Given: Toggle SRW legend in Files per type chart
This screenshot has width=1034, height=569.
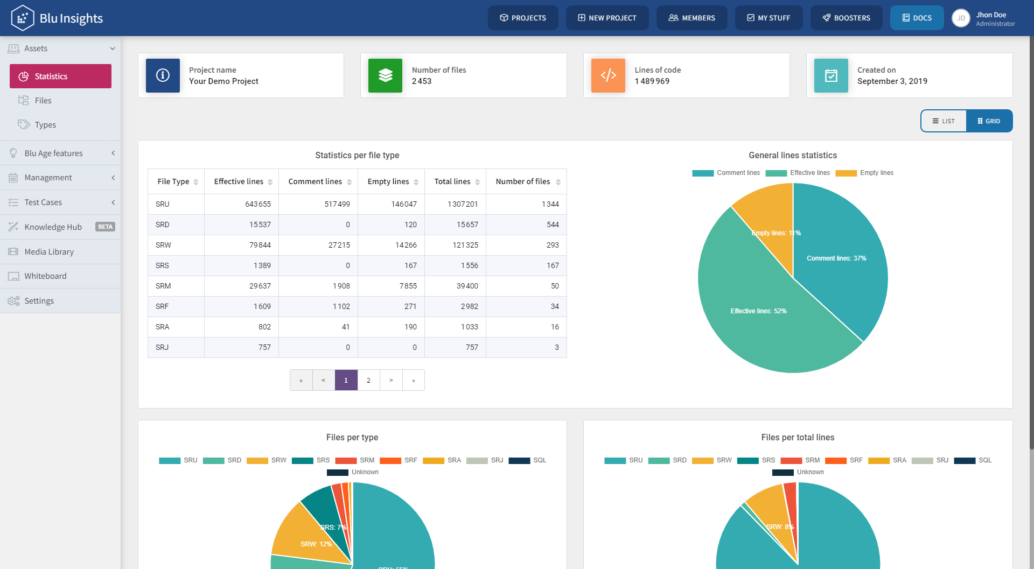Looking at the screenshot, I should (267, 460).
